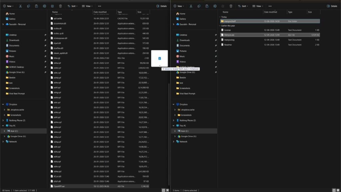Image resolution: width=341 pixels, height=192 pixels.
Task: Open See more (…) in right Explorer toolbar
Action: 270,6
